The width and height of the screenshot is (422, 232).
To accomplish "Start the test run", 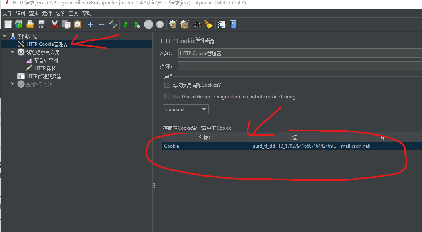I will click(x=126, y=24).
